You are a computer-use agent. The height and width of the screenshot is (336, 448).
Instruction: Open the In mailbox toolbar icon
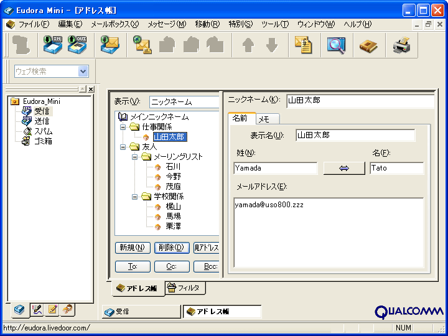[x=53, y=45]
